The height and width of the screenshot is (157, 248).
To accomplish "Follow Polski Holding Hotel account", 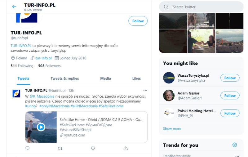I will click(230, 113).
